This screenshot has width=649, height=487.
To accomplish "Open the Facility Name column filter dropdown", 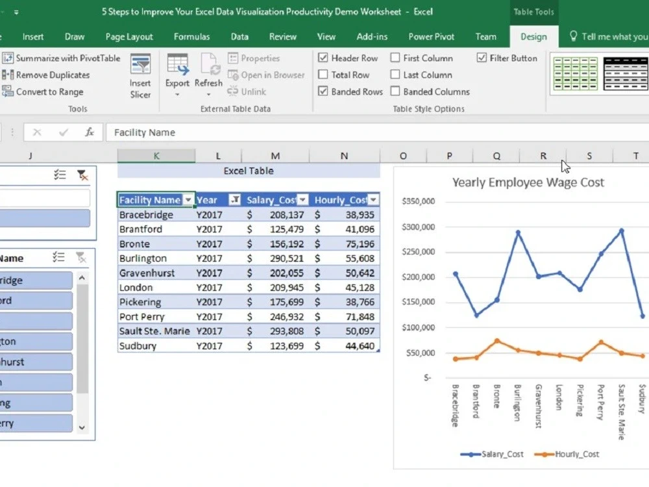I will tap(188, 199).
